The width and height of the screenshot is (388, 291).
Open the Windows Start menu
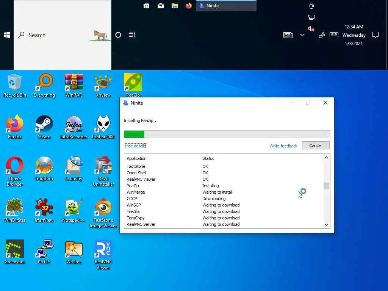tap(7, 35)
